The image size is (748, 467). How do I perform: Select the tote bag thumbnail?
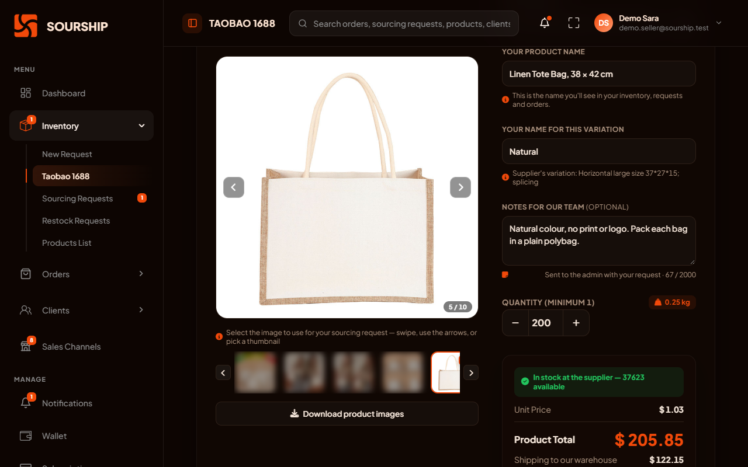(446, 372)
